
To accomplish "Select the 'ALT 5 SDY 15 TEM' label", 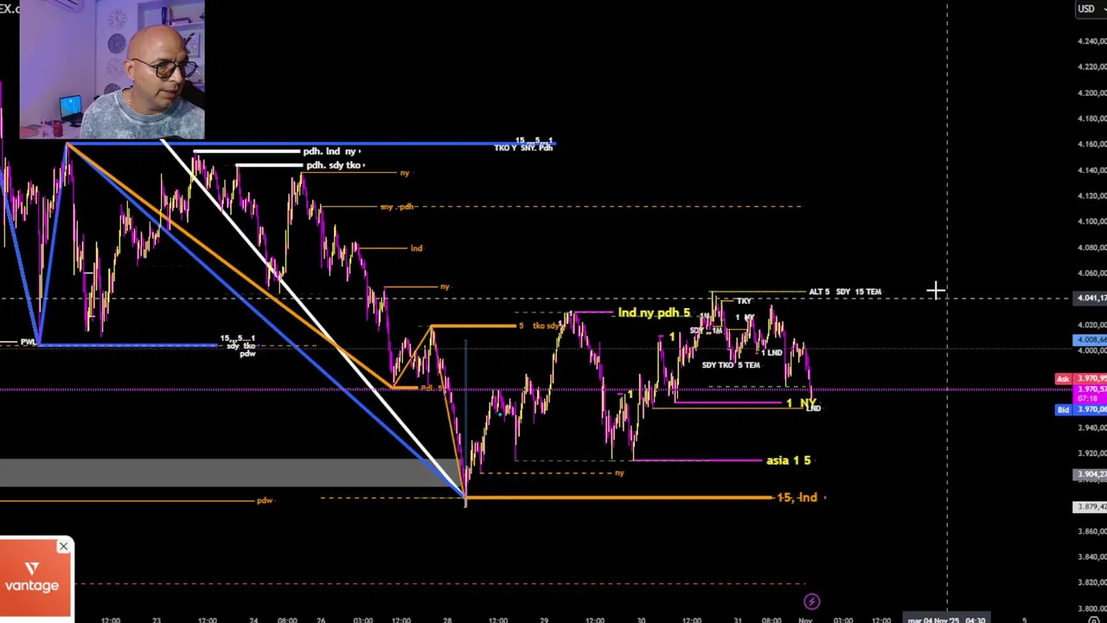I will pos(845,292).
